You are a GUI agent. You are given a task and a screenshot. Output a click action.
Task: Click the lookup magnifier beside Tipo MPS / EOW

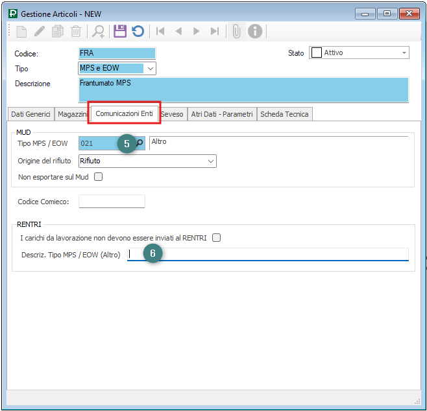[x=140, y=143]
